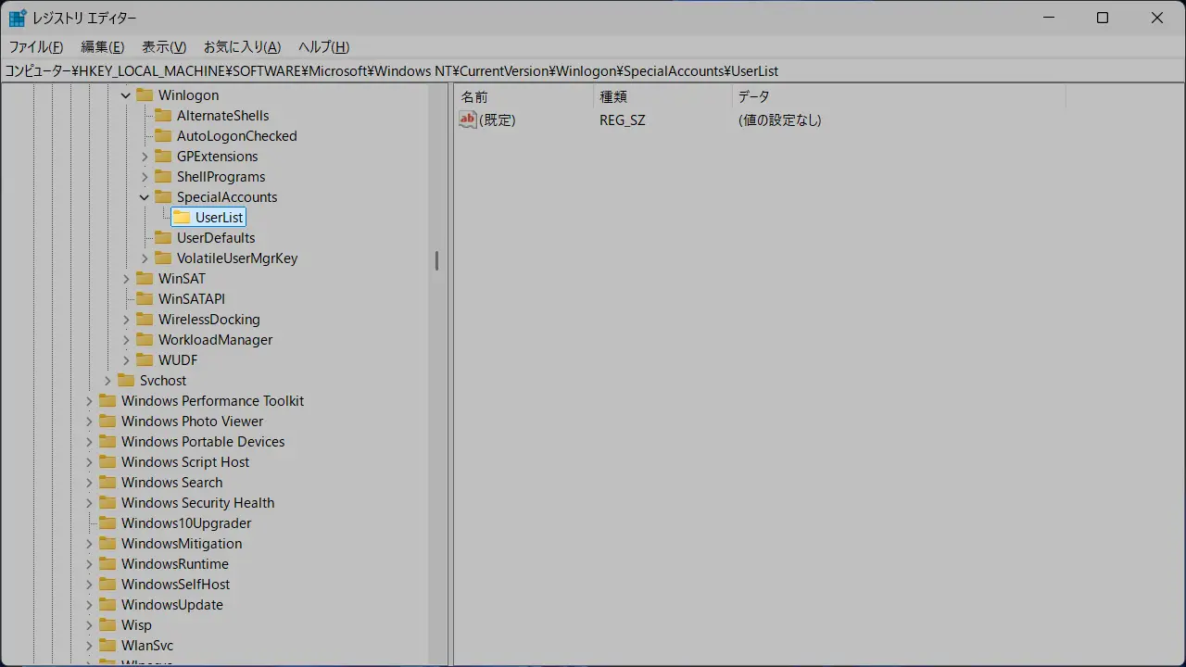Collapse the SpecialAccounts key

click(145, 197)
